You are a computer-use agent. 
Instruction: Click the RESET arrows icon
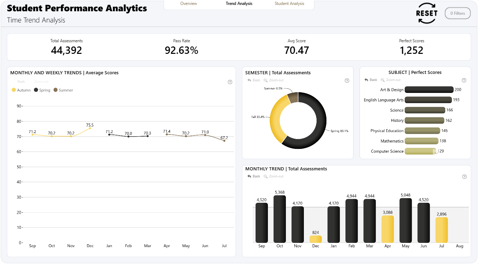coord(427,14)
